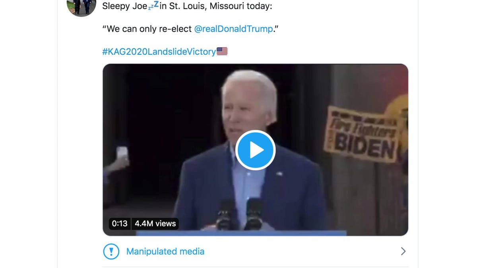Click the American flag emoji after the hashtag
The image size is (477, 268).
tap(222, 51)
